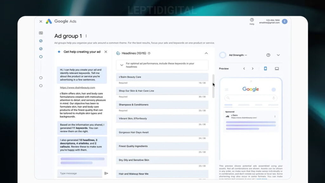
Task: Click the email address in header
Action: [x=269, y=23]
